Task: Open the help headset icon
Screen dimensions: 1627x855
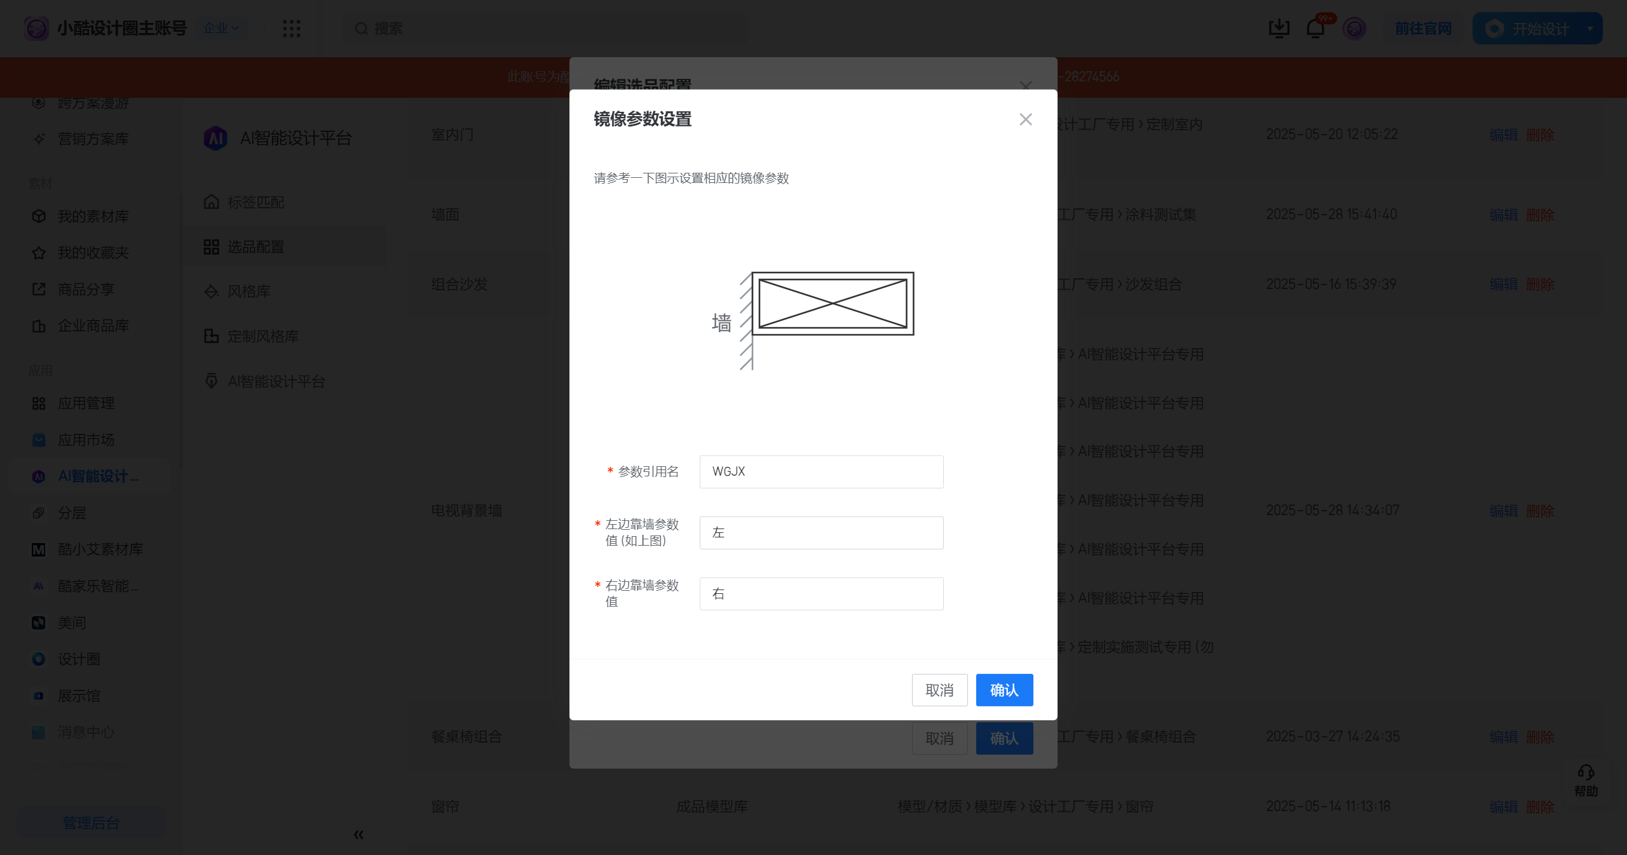Action: (1586, 772)
